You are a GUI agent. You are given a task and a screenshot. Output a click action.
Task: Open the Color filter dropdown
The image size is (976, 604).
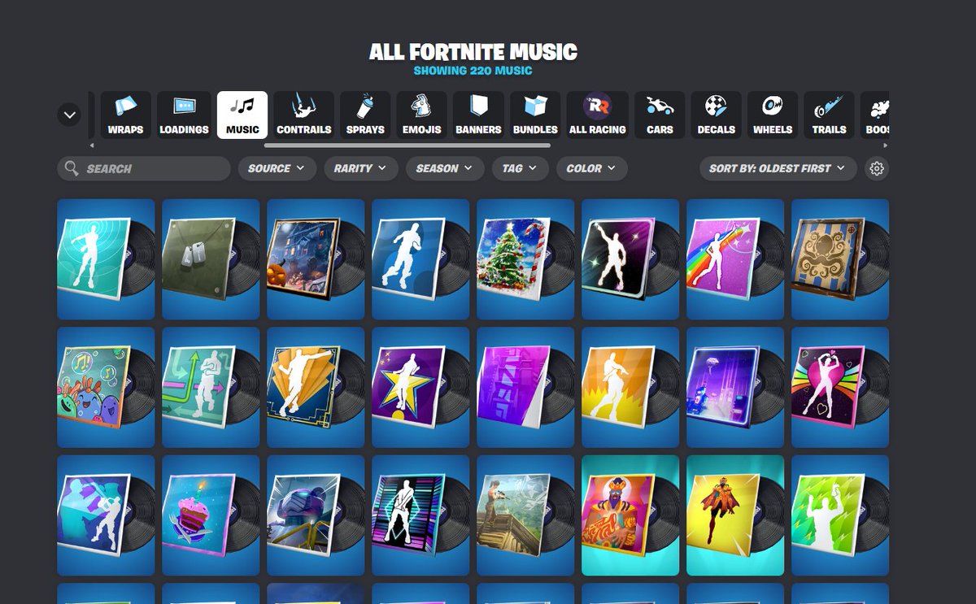pyautogui.click(x=592, y=168)
